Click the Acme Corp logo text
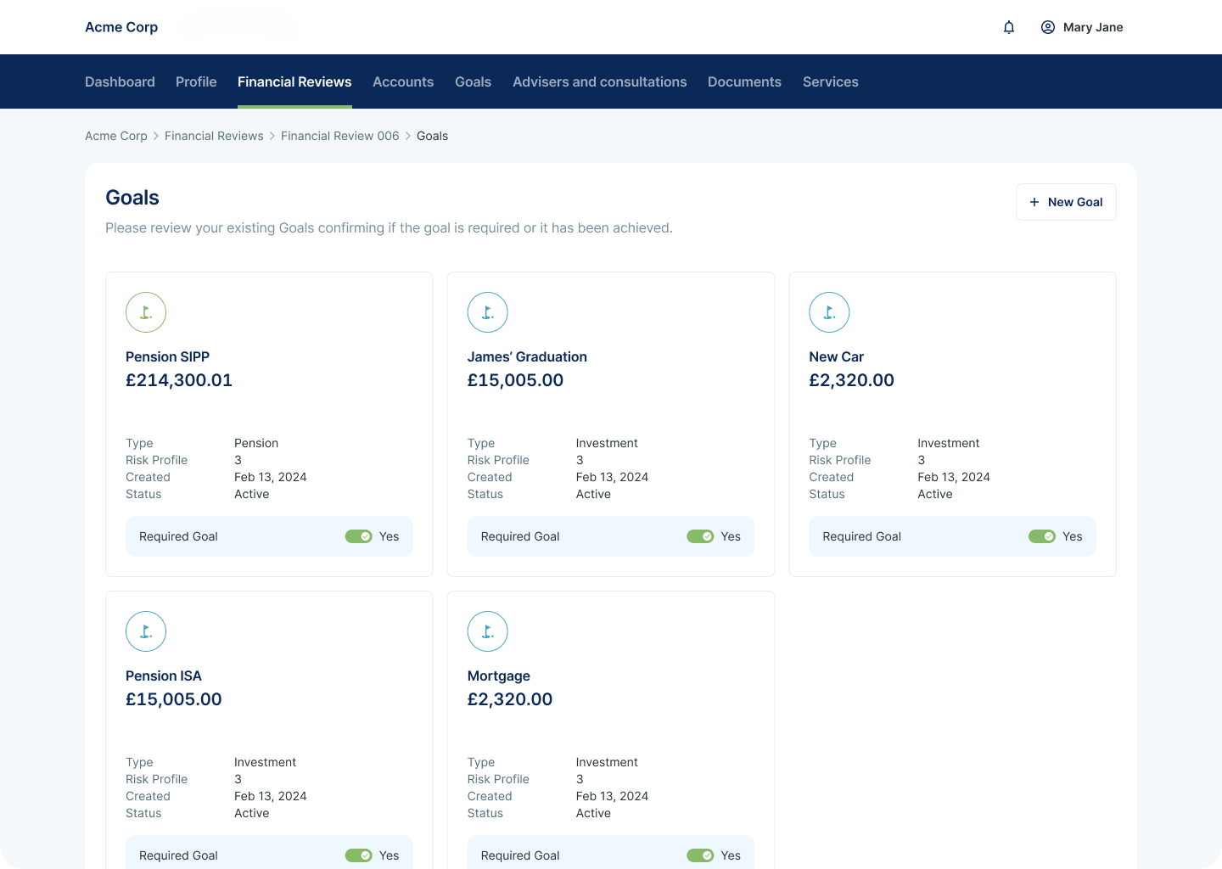Viewport: 1222px width, 869px height. click(121, 27)
